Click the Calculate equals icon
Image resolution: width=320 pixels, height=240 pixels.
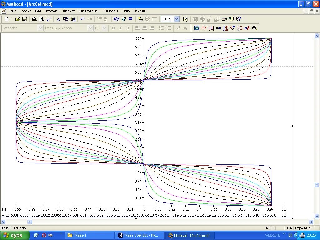coord(131,19)
